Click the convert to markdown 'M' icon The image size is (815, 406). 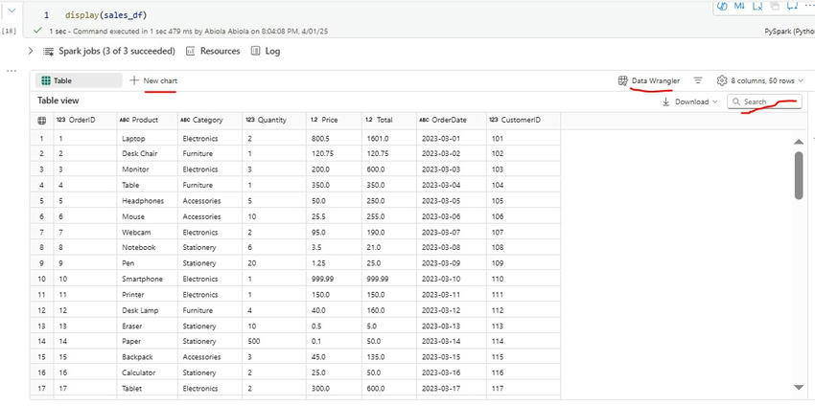pos(738,6)
